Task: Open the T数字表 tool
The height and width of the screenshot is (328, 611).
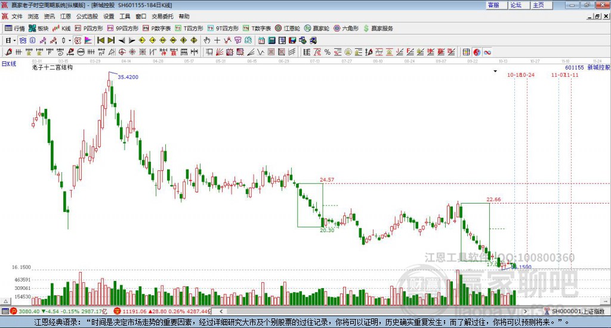Action: click(x=257, y=29)
